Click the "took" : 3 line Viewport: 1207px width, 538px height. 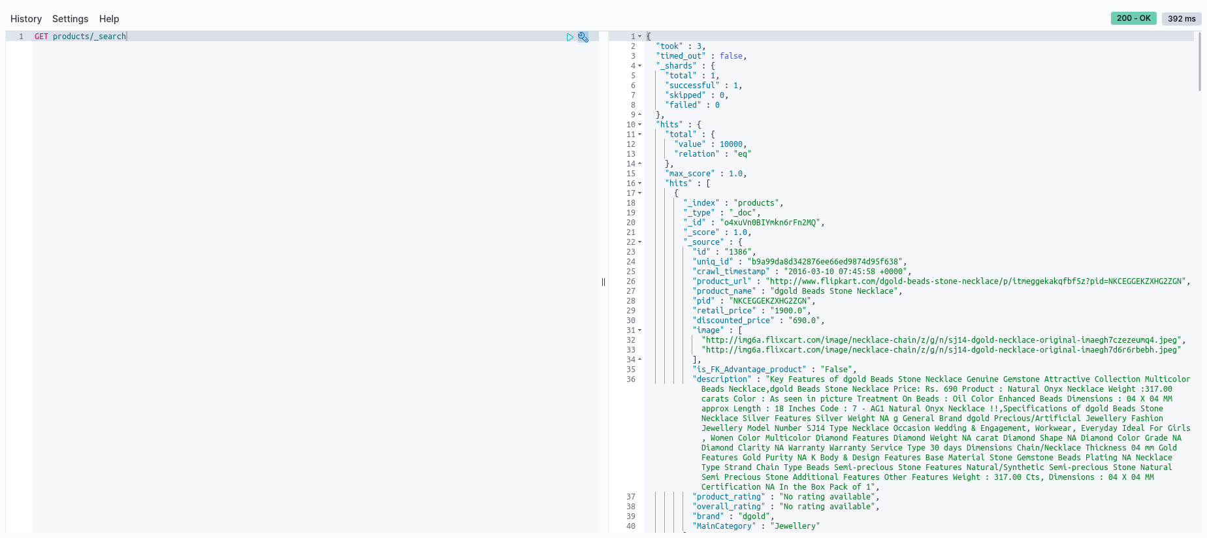point(681,46)
